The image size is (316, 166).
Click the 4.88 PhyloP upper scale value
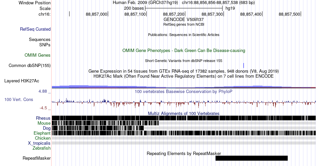43,91
